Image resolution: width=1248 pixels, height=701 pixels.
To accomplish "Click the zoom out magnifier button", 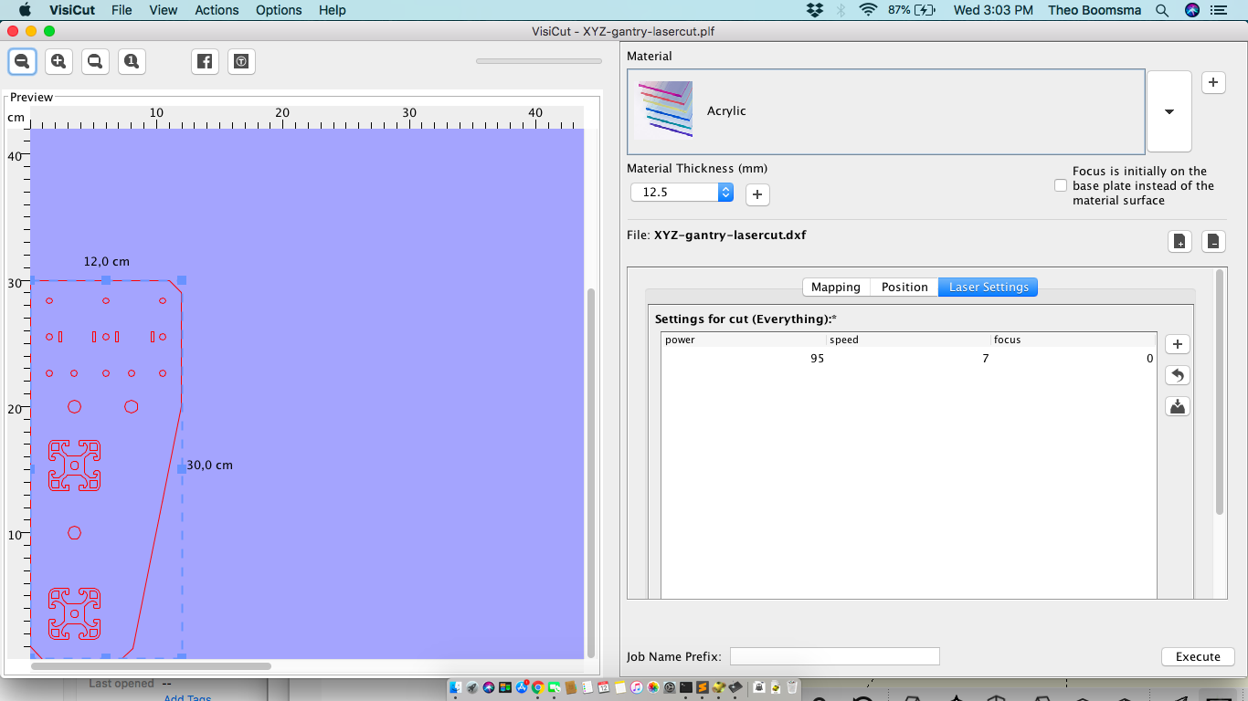I will click(23, 61).
